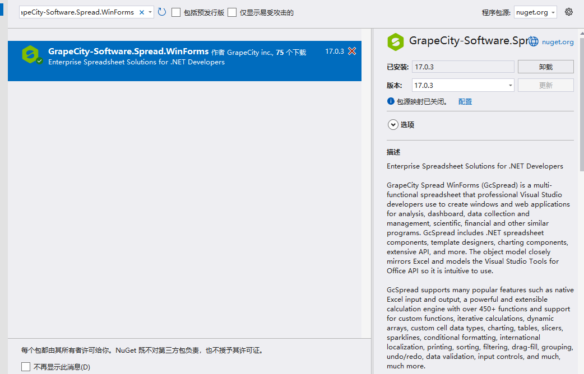Click the package source mapping info icon

click(x=391, y=101)
